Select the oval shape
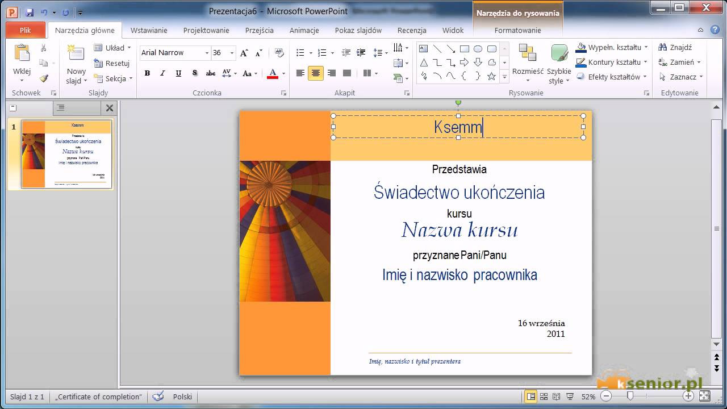 pos(478,49)
